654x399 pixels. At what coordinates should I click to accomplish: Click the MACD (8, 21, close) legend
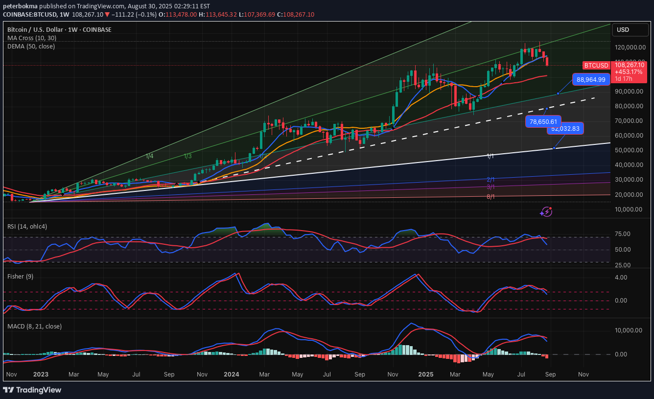(34, 326)
